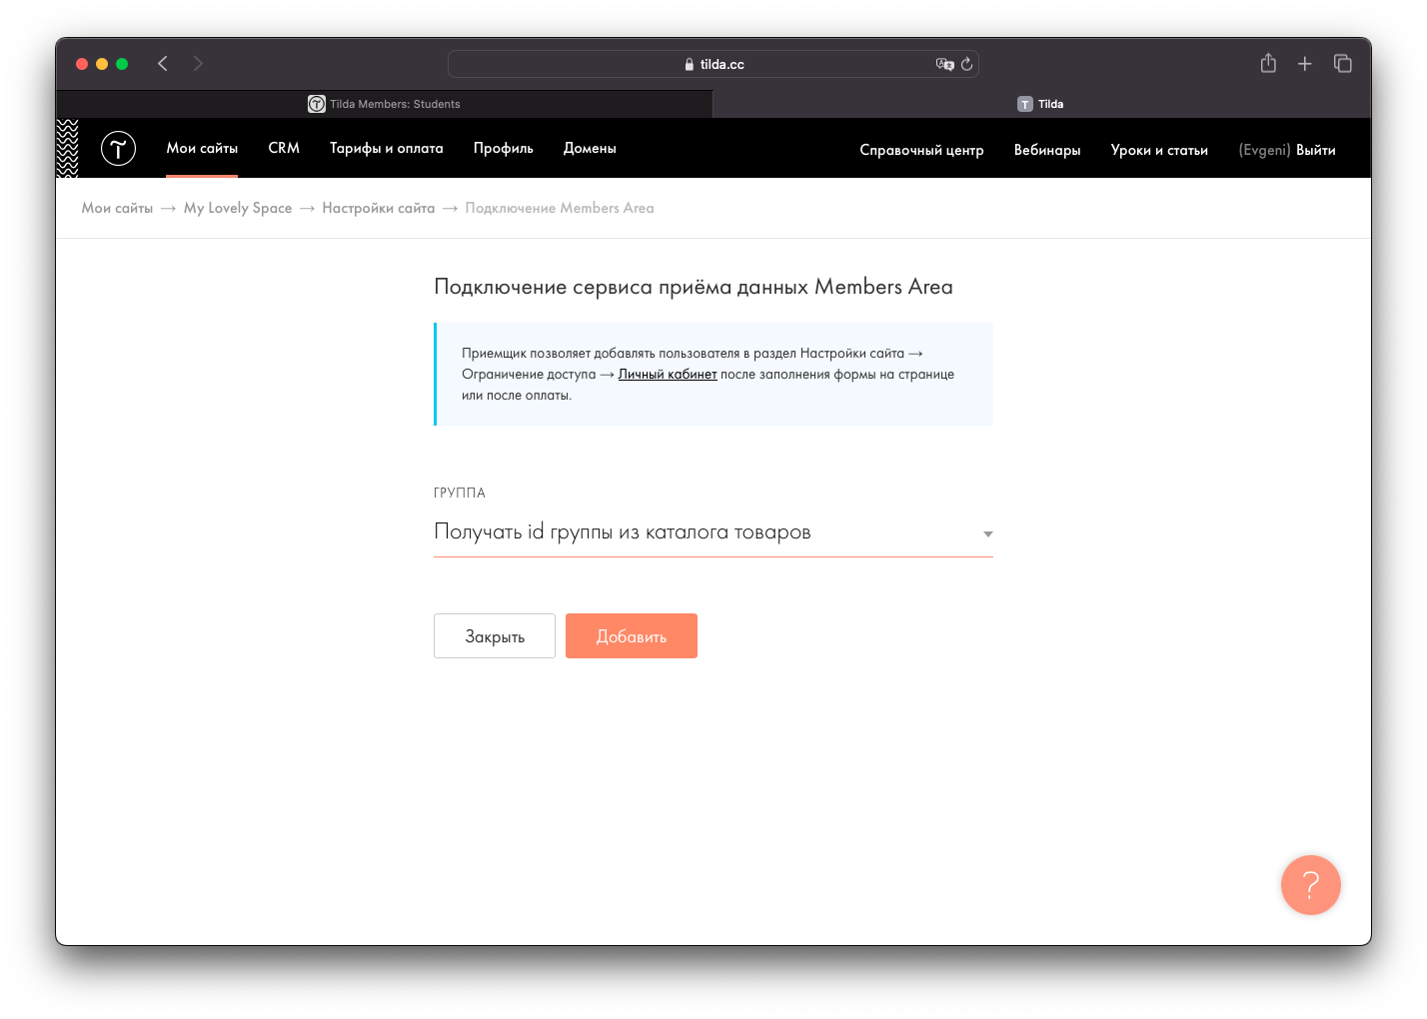Open Уроки и статьи
This screenshot has width=1427, height=1019.
[x=1159, y=150]
